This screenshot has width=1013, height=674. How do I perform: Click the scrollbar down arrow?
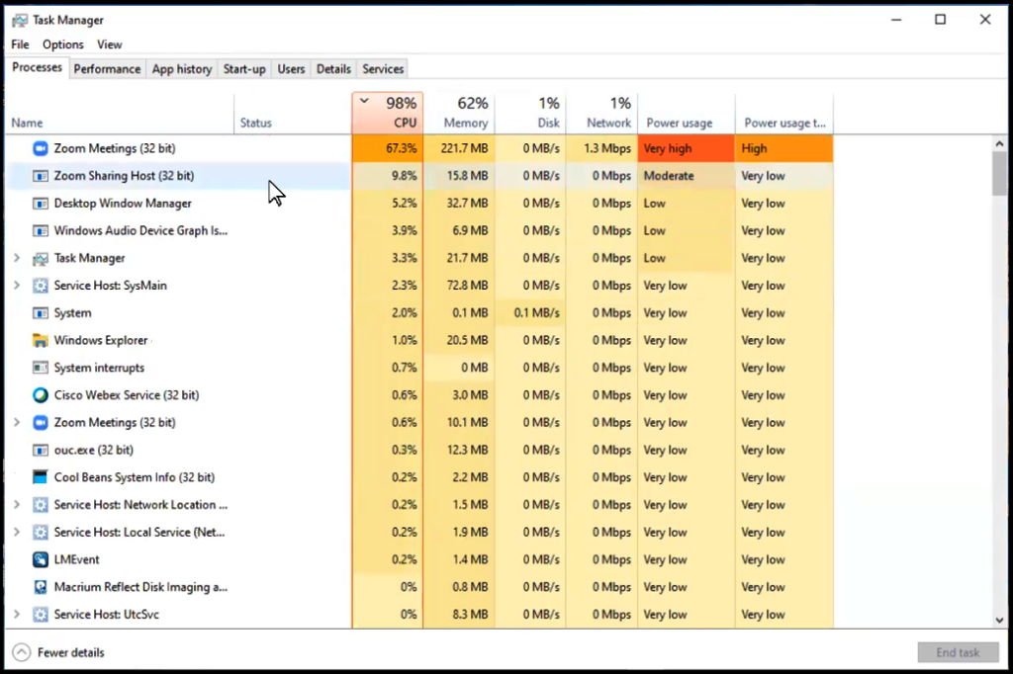999,620
